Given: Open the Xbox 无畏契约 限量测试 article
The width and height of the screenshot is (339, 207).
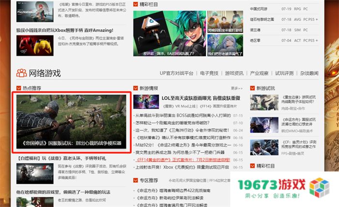Looking at the screenshot, I should point(182,167).
